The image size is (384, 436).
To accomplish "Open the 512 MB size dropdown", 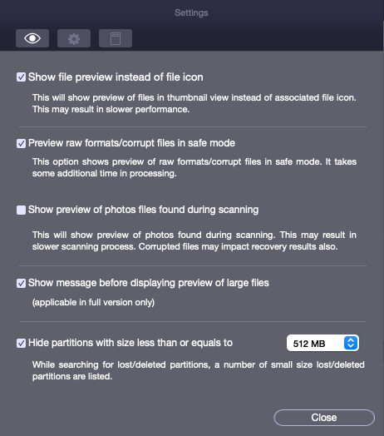I will tap(322, 343).
